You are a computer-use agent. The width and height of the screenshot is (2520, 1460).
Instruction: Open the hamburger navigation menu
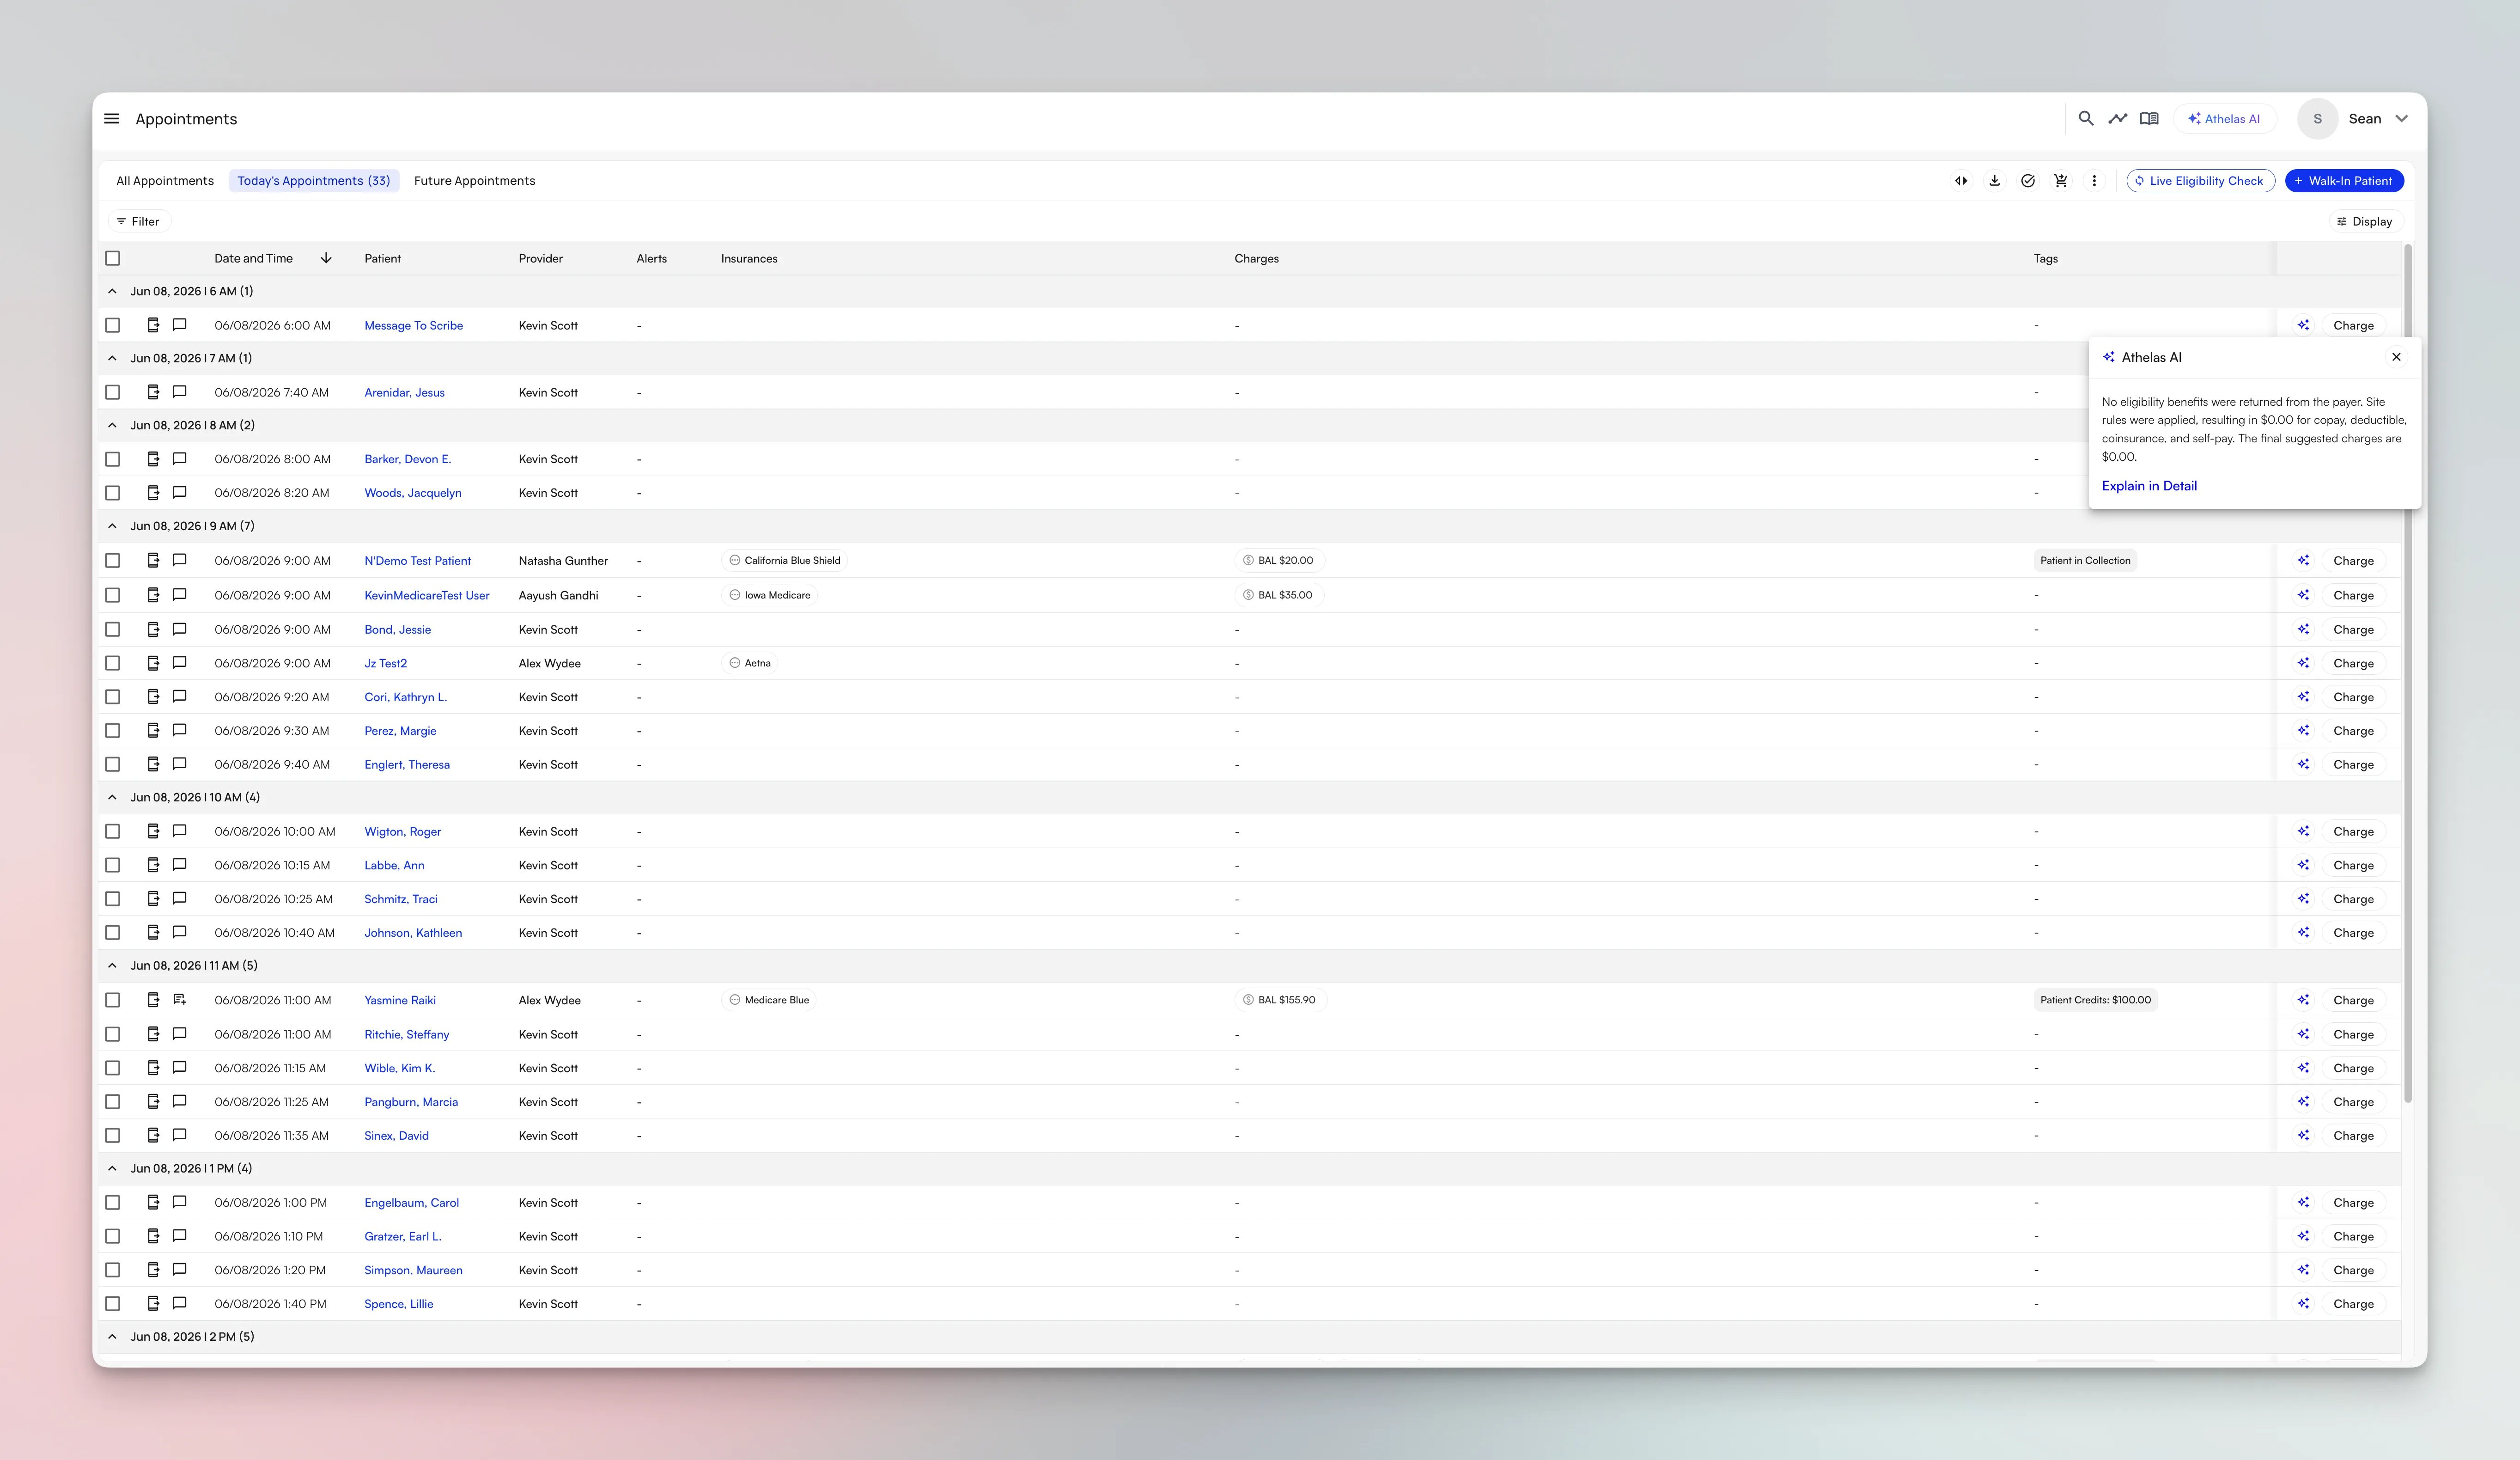click(x=112, y=119)
